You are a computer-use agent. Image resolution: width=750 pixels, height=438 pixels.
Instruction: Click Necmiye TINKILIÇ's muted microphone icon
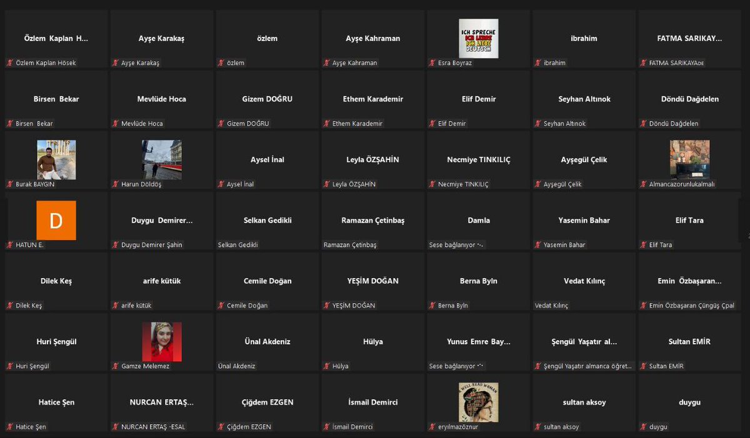(x=432, y=184)
